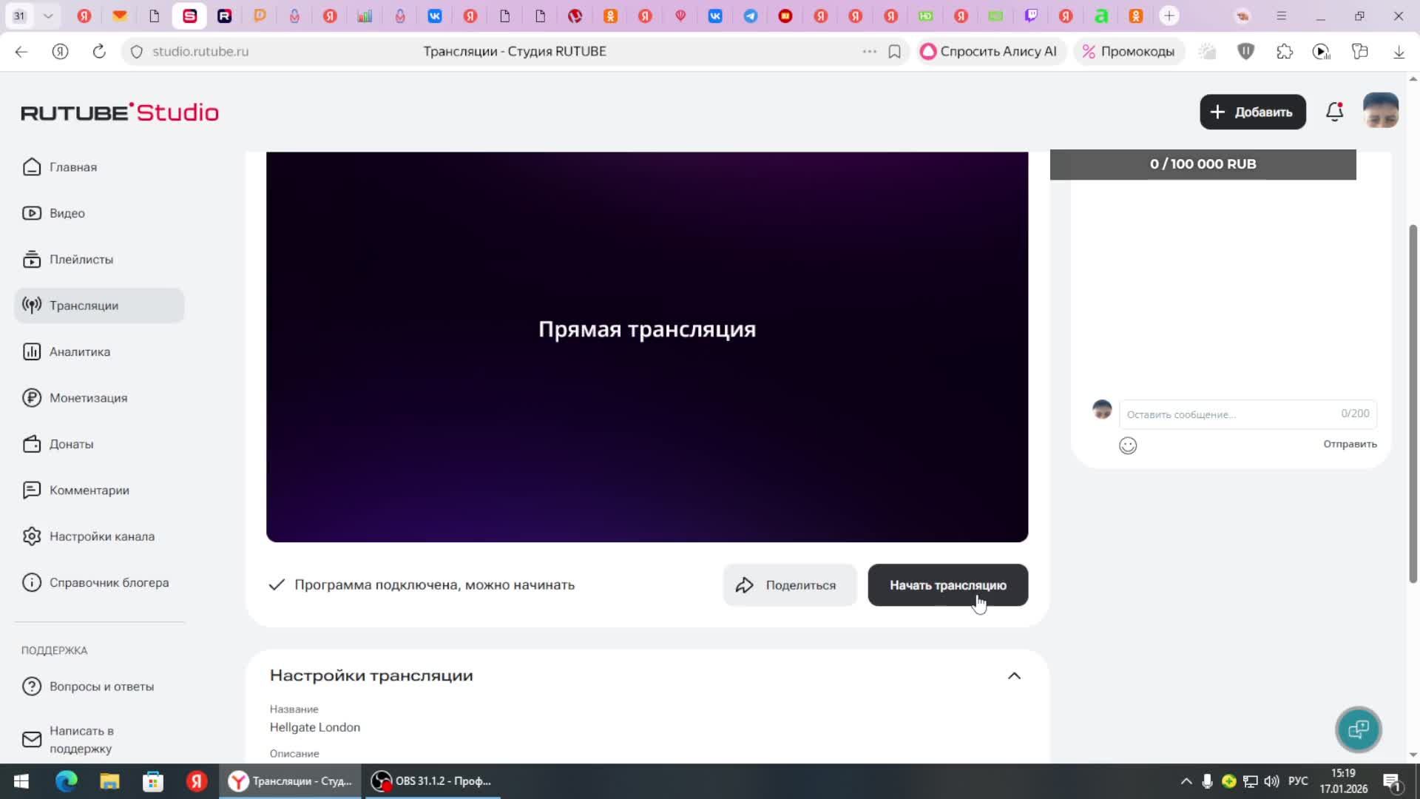The height and width of the screenshot is (799, 1420).
Task: Open Настройки канала in the sidebar
Action: pyautogui.click(x=101, y=537)
